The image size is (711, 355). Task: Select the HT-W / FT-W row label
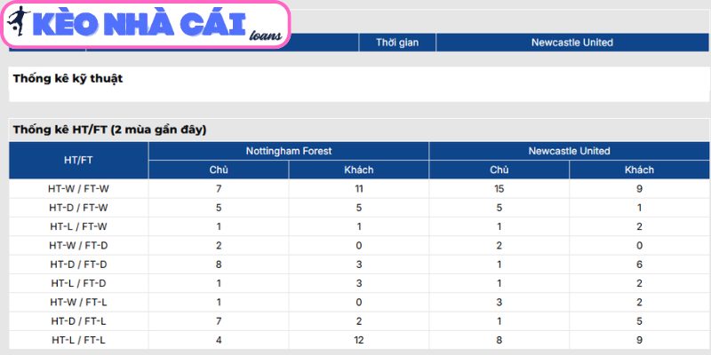click(78, 189)
